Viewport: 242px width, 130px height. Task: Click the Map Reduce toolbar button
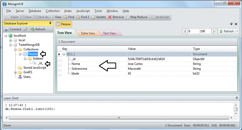[137, 17]
